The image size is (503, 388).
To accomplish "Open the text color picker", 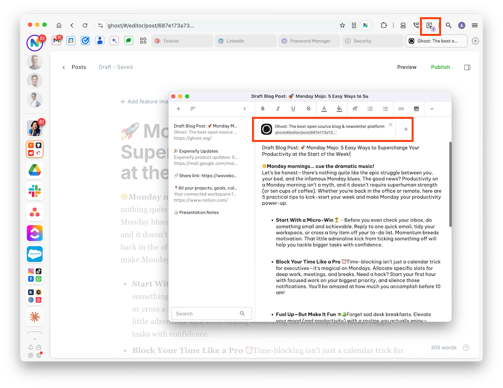I will pyautogui.click(x=324, y=109).
